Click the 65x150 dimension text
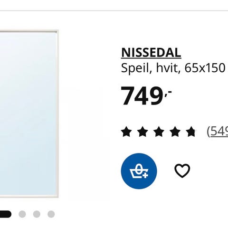228x228 pixels. (205, 68)
